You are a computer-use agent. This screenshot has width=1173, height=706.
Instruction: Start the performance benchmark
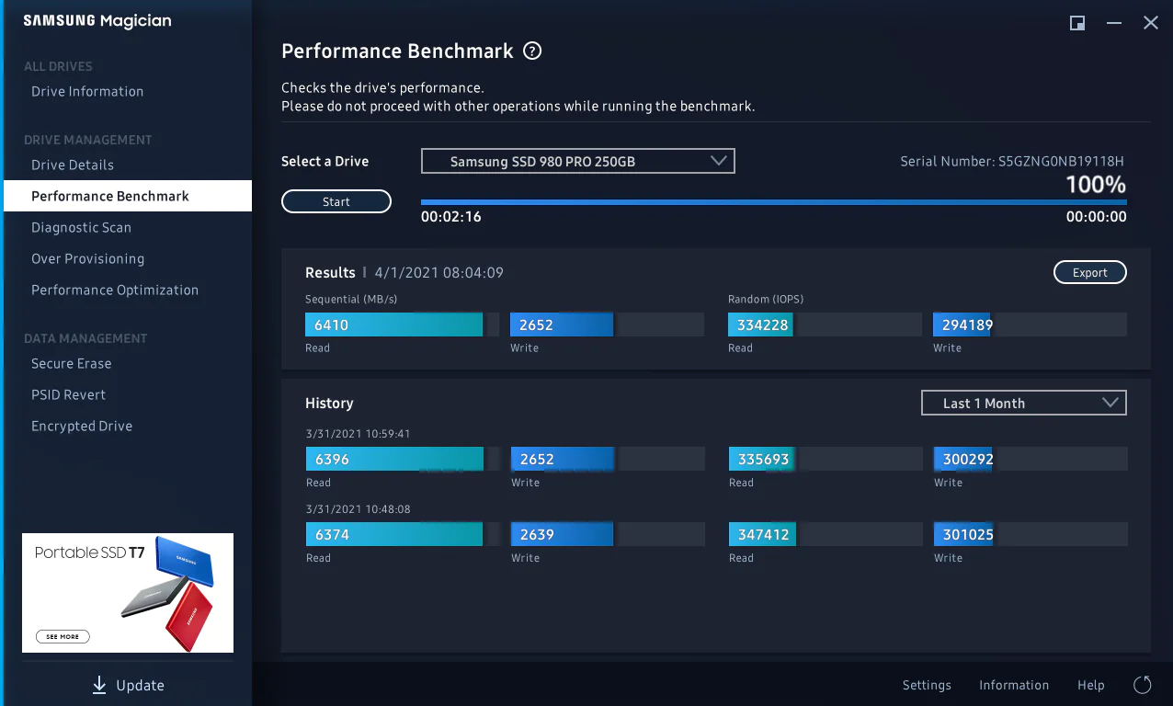coord(336,202)
